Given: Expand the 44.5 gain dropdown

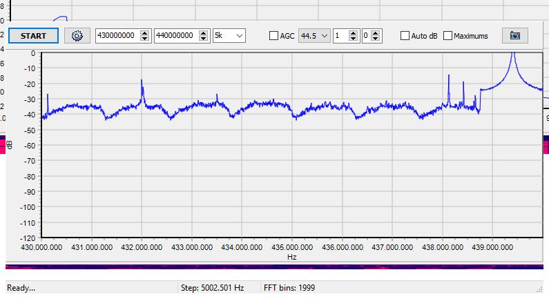Looking at the screenshot, I should 314,36.
